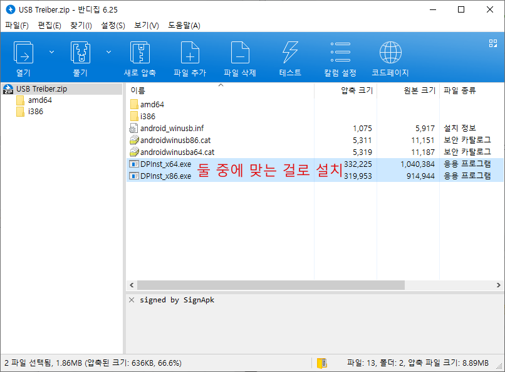Click the amd64 folder icon in file list
The width and height of the screenshot is (505, 372).
[134, 104]
